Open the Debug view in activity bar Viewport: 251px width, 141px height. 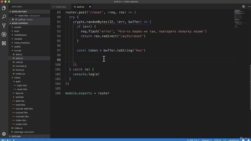[4, 34]
